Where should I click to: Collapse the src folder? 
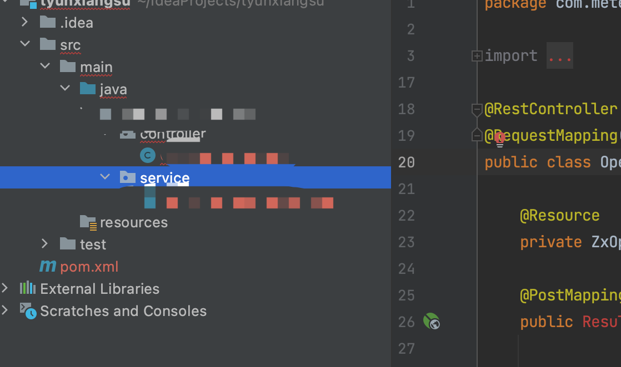(x=24, y=45)
